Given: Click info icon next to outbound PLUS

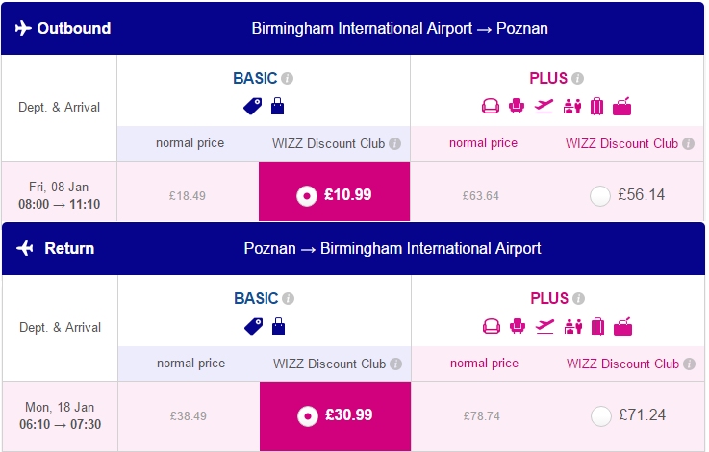Looking at the screenshot, I should coord(577,79).
